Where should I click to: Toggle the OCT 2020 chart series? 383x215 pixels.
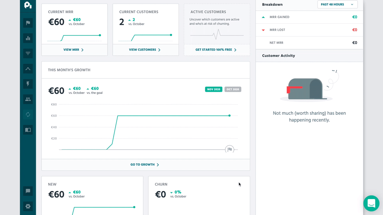click(x=233, y=89)
